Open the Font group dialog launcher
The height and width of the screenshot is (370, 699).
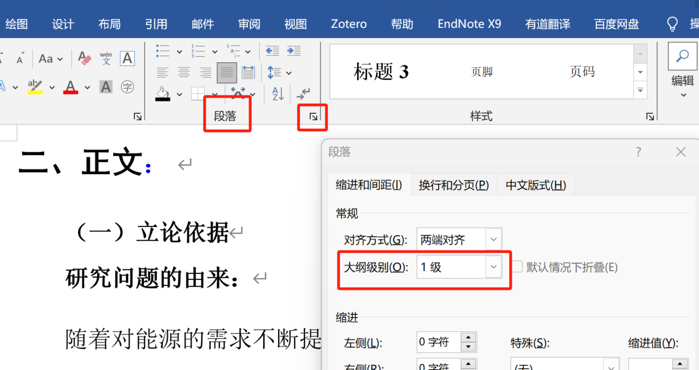(138, 116)
